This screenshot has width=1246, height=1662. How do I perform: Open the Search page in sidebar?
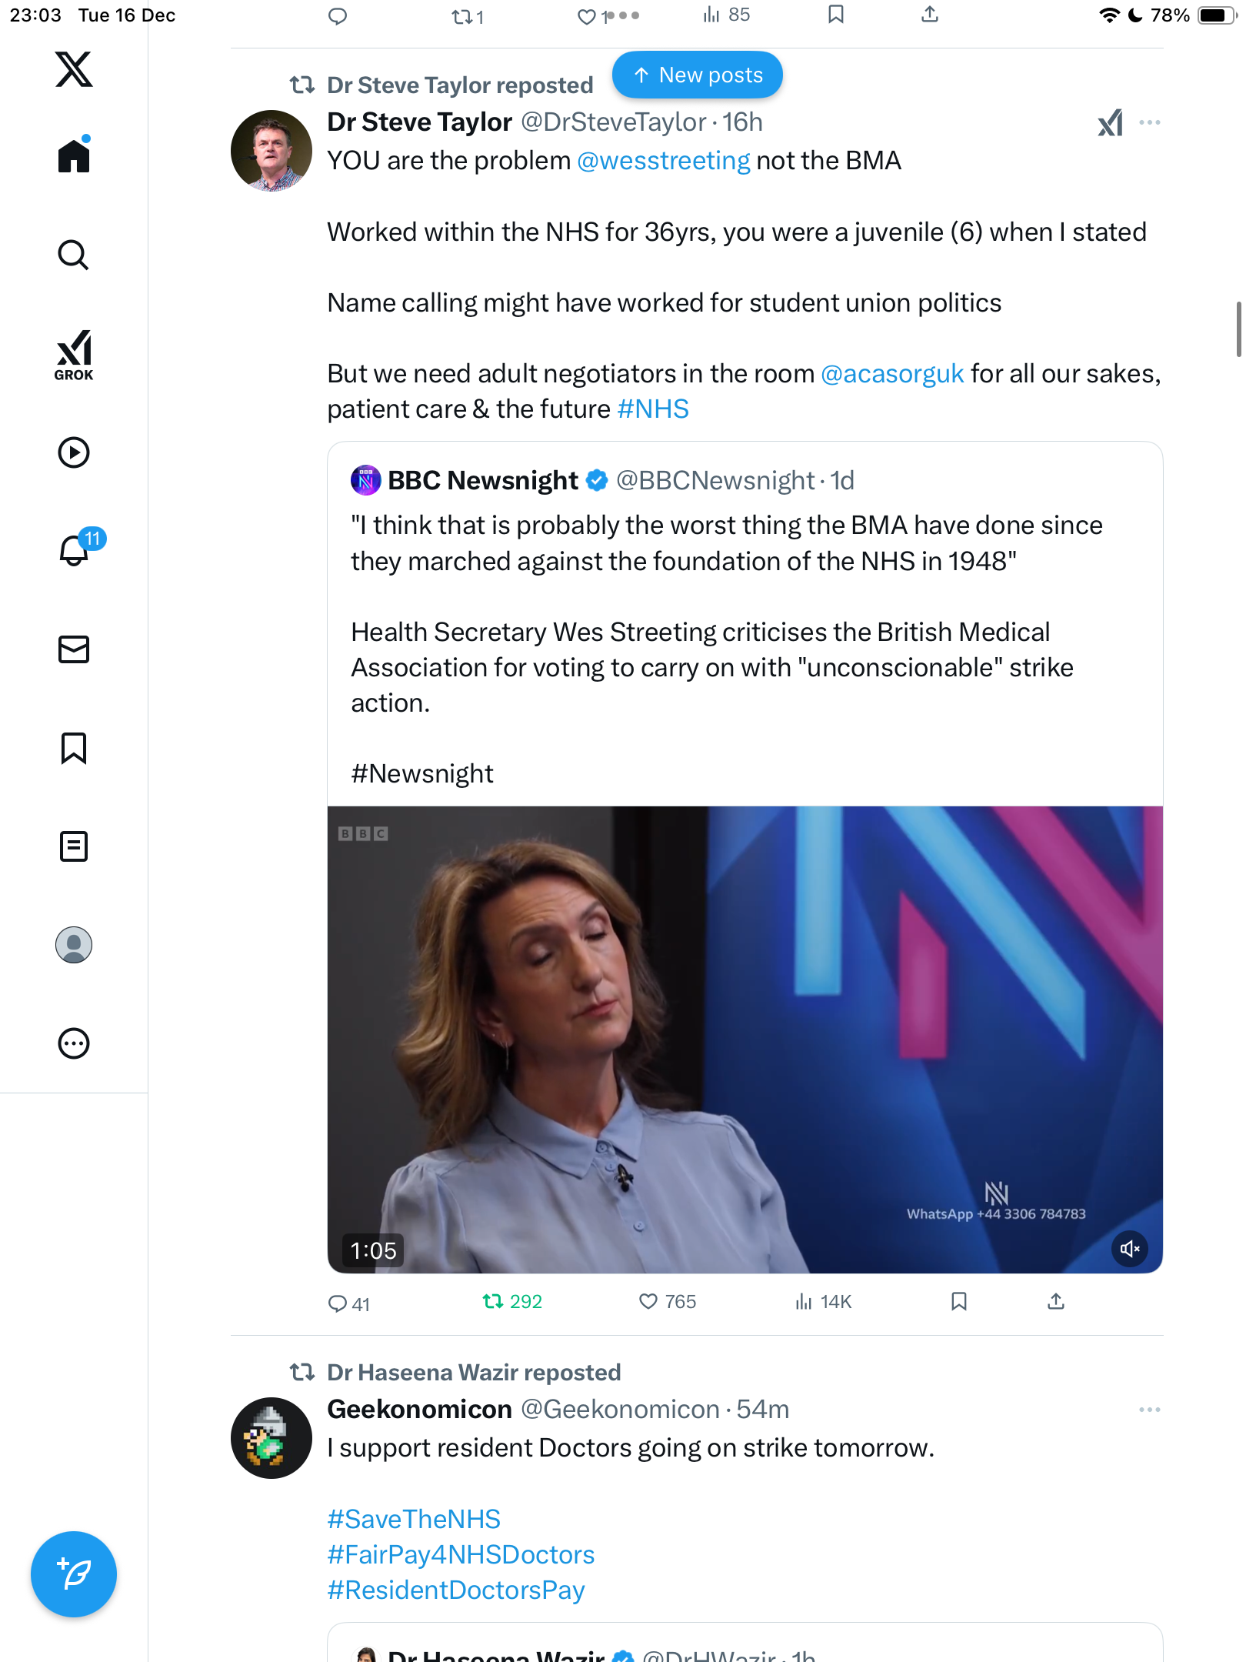(x=74, y=255)
